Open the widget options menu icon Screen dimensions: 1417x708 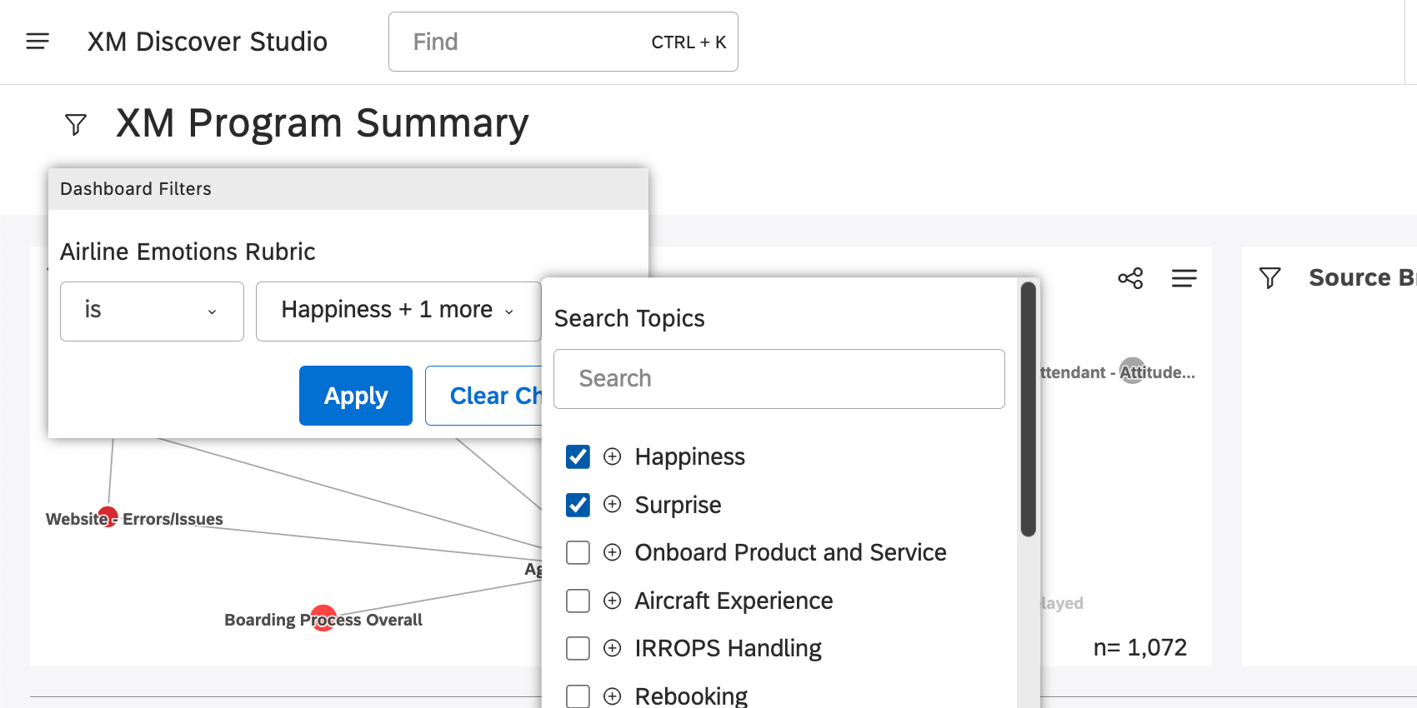[1184, 278]
